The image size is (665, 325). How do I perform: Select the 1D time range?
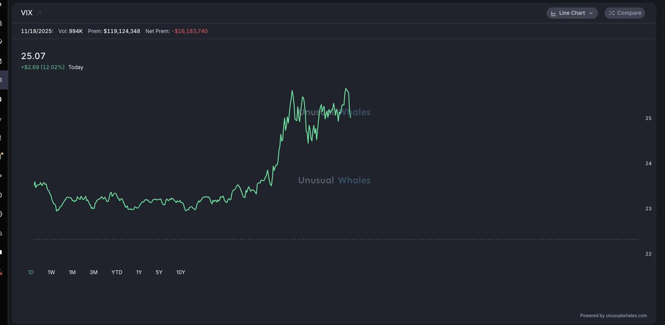[31, 272]
